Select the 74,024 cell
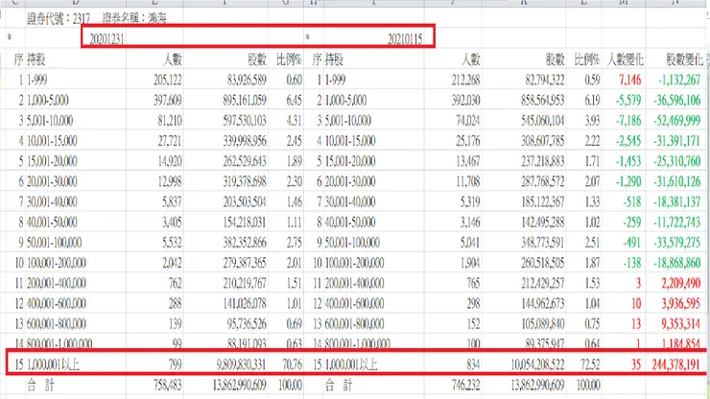The image size is (710, 399). click(x=468, y=121)
